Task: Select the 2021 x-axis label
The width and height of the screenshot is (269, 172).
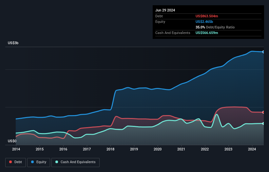Action: (181, 149)
